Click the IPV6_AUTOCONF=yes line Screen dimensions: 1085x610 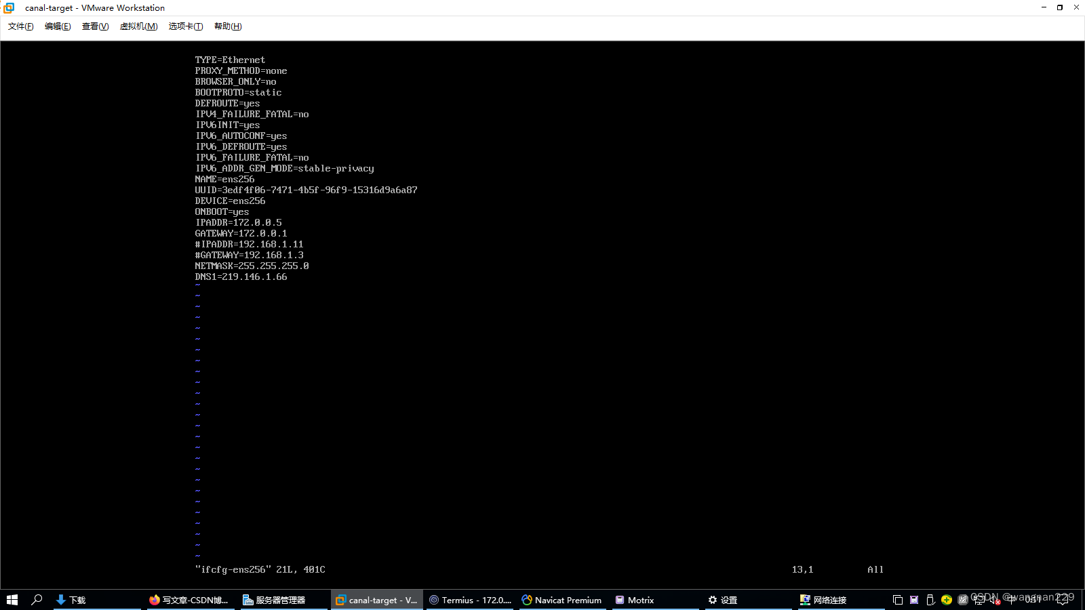[x=241, y=136]
